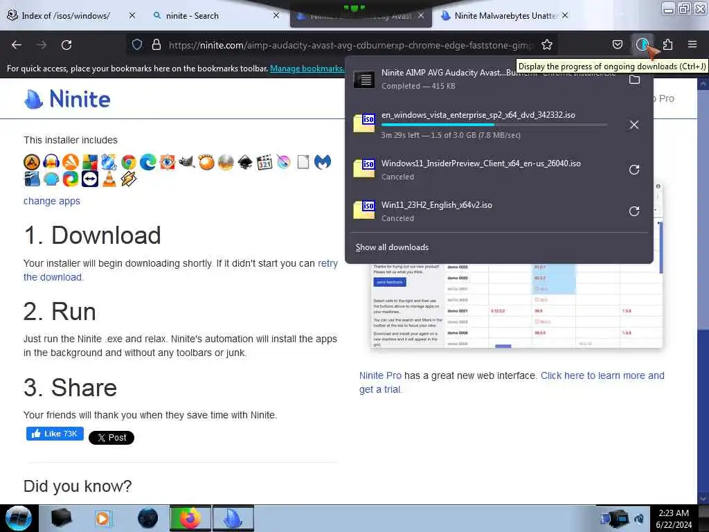
Task: Click the GOM Player orange foot icon
Action: pyautogui.click(x=206, y=162)
